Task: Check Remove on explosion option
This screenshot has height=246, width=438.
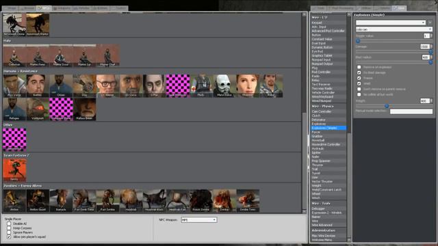Action: click(359, 67)
